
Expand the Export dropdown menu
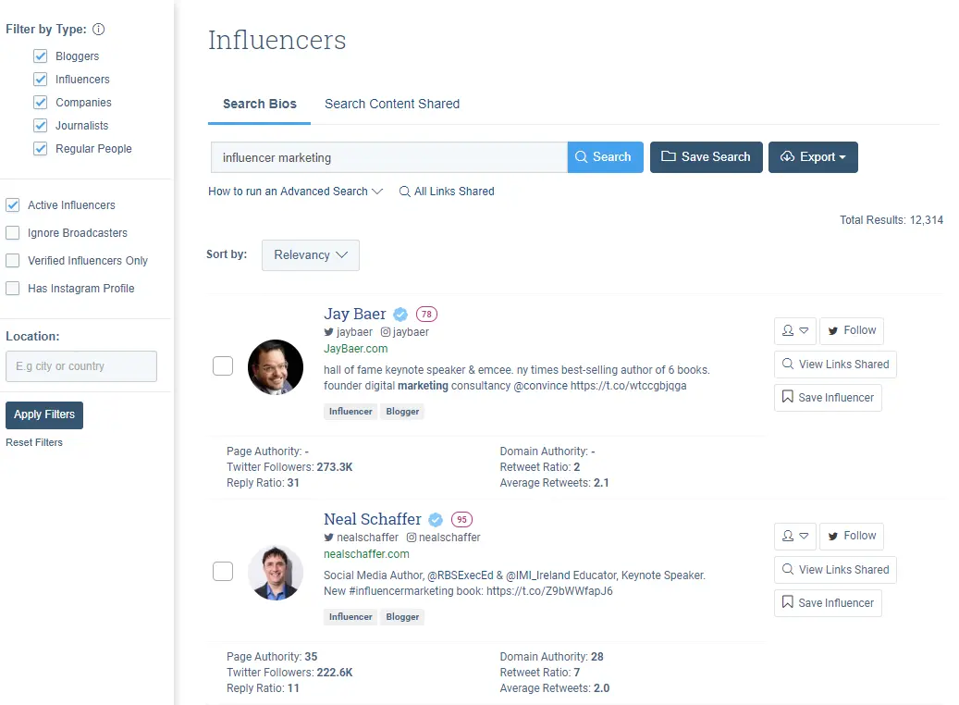click(x=813, y=157)
